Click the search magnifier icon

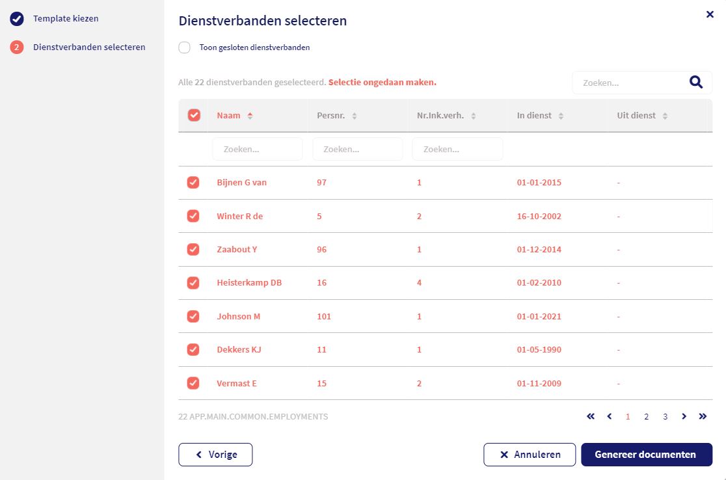pyautogui.click(x=696, y=82)
